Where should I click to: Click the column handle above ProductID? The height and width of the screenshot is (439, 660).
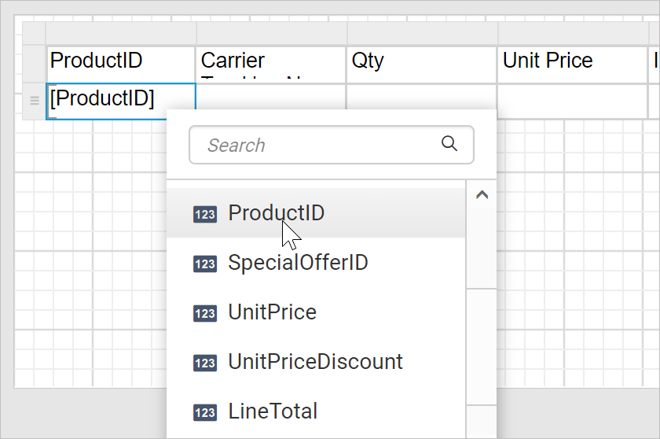121,33
